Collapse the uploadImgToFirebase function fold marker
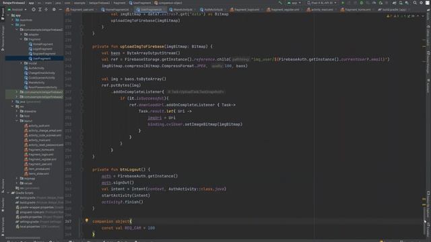 pyautogui.click(x=81, y=46)
